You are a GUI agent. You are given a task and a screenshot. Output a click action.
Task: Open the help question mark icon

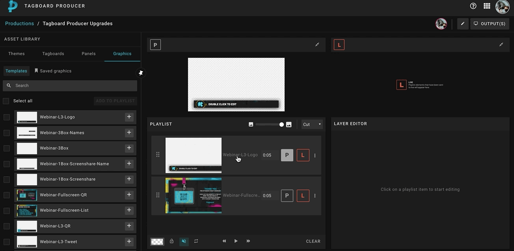point(473,6)
